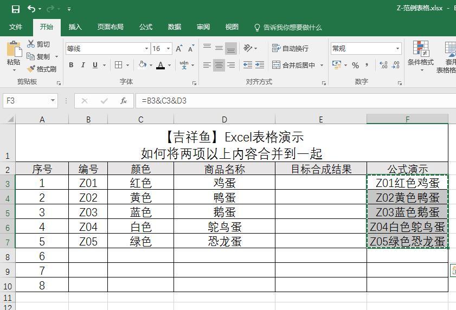
Task: Click cell containing Z04白色鸵鸟蛋
Action: click(407, 227)
